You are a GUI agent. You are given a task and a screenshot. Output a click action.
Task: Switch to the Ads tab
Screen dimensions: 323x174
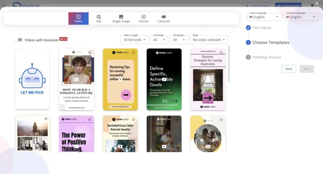coord(99,19)
